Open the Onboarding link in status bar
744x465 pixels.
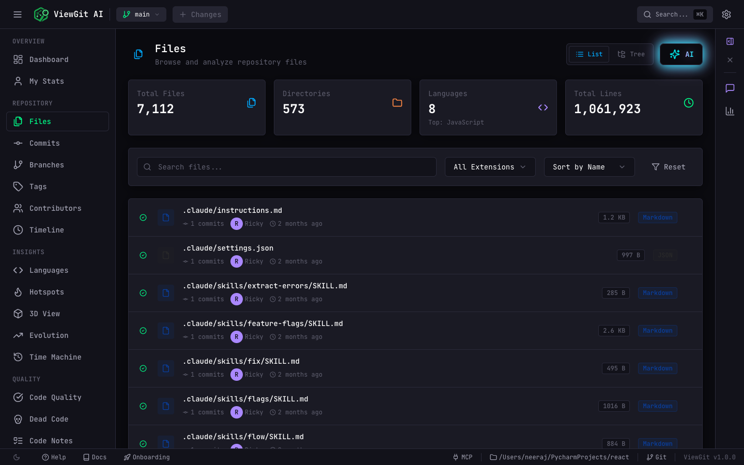coord(147,457)
